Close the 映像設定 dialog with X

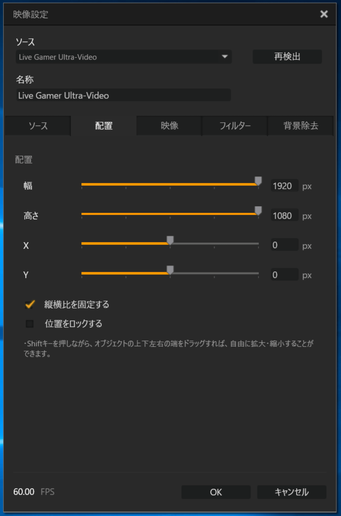pyautogui.click(x=324, y=14)
